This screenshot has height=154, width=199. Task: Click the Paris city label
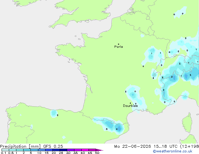pos(119,47)
